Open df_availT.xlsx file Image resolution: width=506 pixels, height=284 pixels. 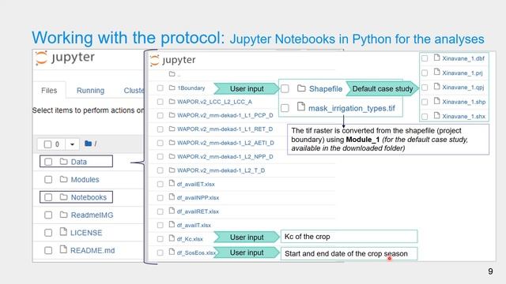(194, 225)
